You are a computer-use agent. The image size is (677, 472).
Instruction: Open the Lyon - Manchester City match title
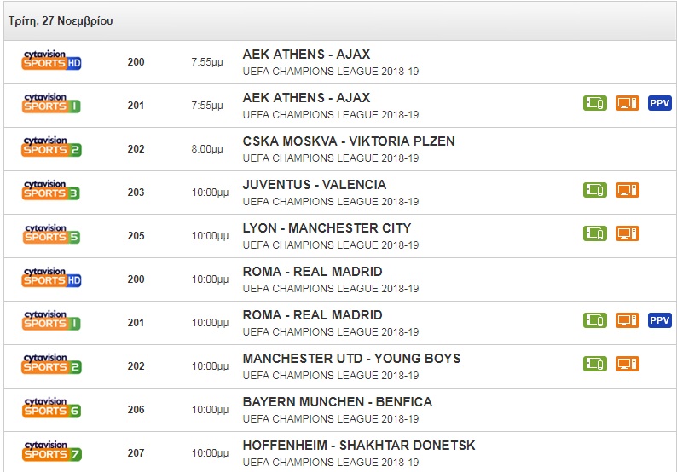pyautogui.click(x=327, y=228)
